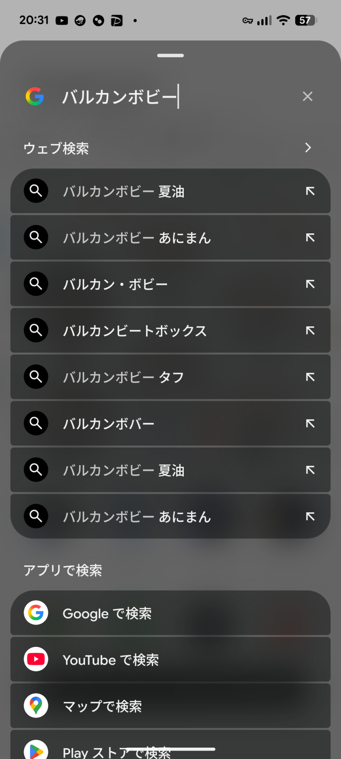This screenshot has height=759, width=341.
Task: Tap the Google logo beside search field
Action: [x=35, y=96]
